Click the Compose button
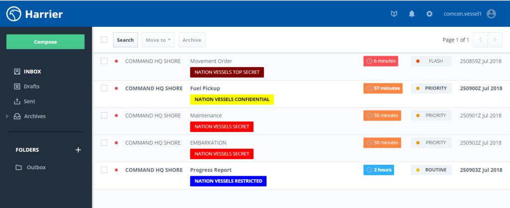 tap(45, 42)
